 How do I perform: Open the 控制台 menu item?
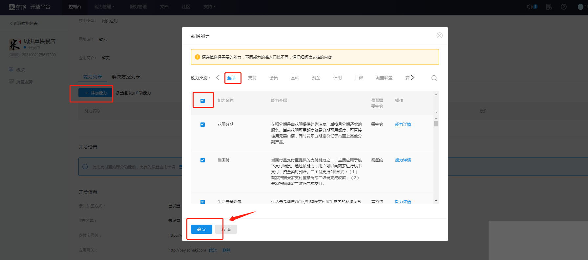(x=75, y=7)
